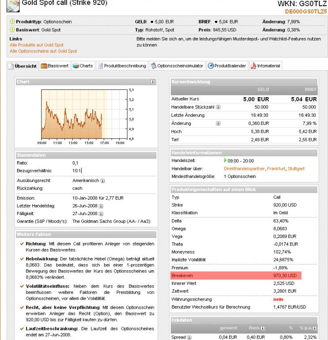Click the Basiswert clock icon
The image size is (328, 340).
pyautogui.click(x=12, y=30)
